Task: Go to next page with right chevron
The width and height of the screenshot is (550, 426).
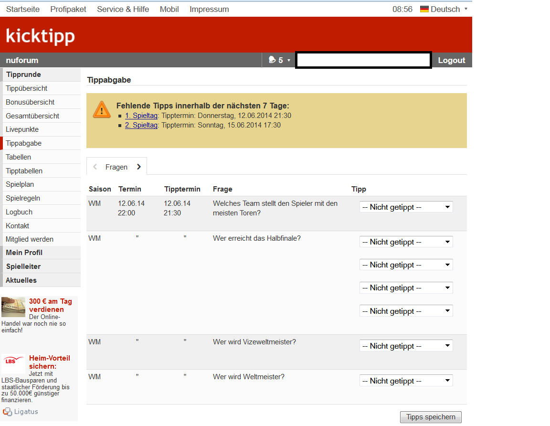Action: point(139,167)
